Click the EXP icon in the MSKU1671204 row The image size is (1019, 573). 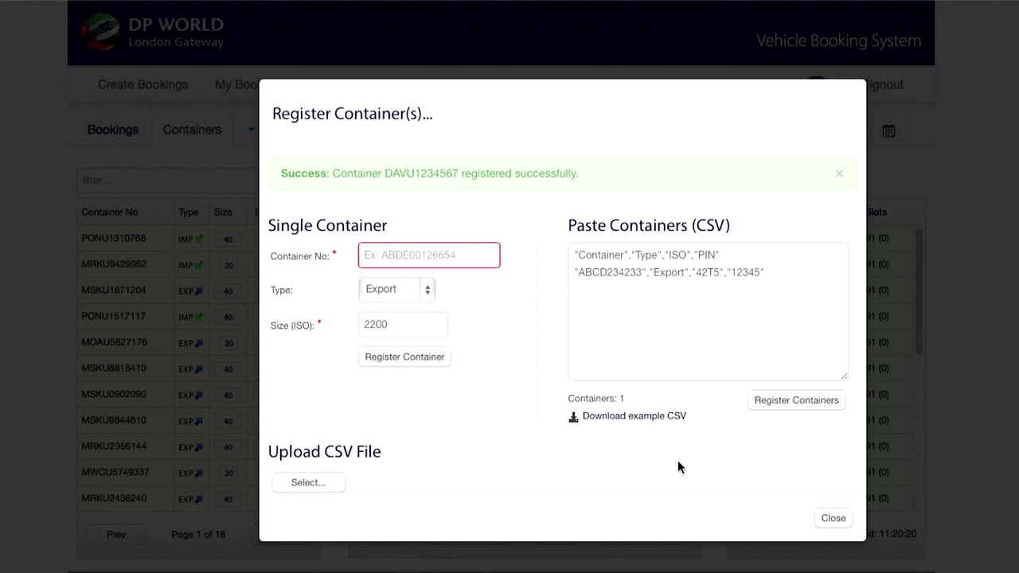190,291
